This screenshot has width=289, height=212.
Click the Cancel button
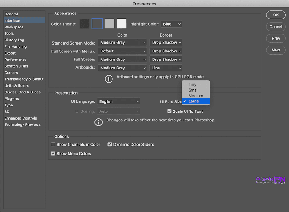(x=276, y=27)
